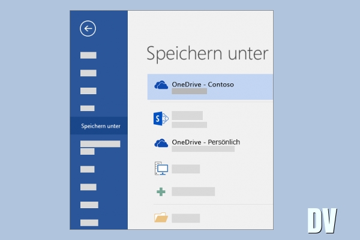The height and width of the screenshot is (240, 360).
Task: Click the blurred label beside the computer icon
Action: (186, 169)
